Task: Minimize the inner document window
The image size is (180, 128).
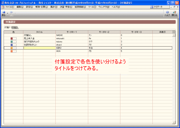Action: (171, 7)
